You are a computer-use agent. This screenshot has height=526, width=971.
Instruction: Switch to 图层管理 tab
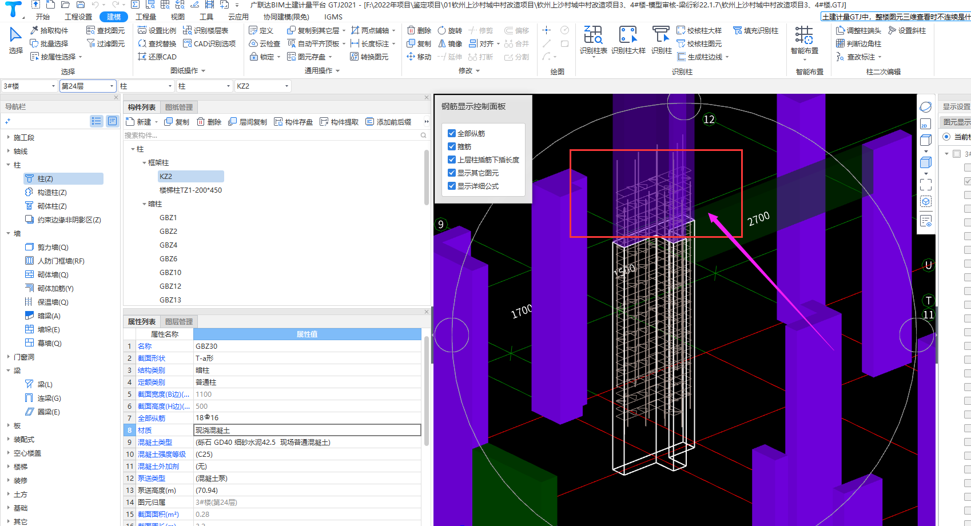click(x=179, y=321)
